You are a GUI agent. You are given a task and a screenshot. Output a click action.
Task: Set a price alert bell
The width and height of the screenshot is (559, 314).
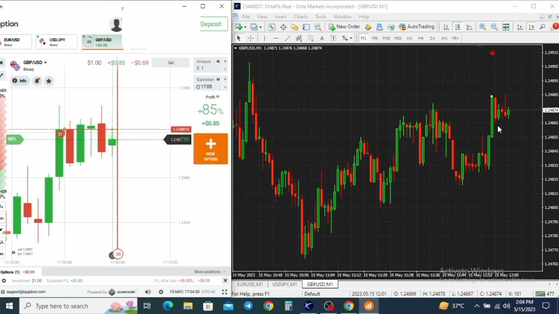click(37, 81)
